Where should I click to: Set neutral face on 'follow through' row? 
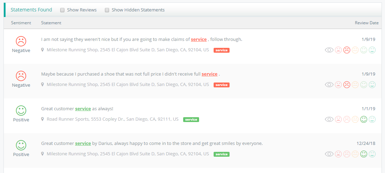(x=355, y=50)
